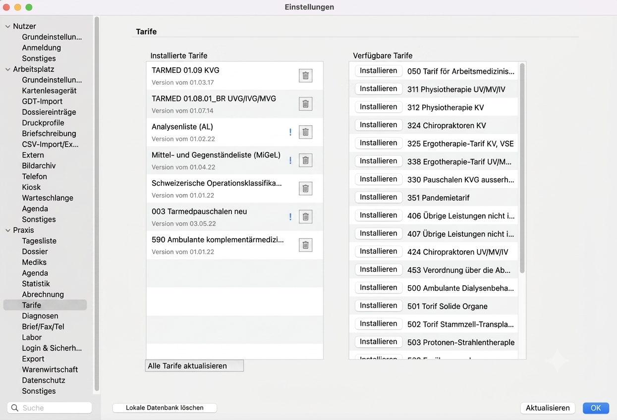The height and width of the screenshot is (420, 617).
Task: Open Druckprofile settings
Action: click(43, 123)
